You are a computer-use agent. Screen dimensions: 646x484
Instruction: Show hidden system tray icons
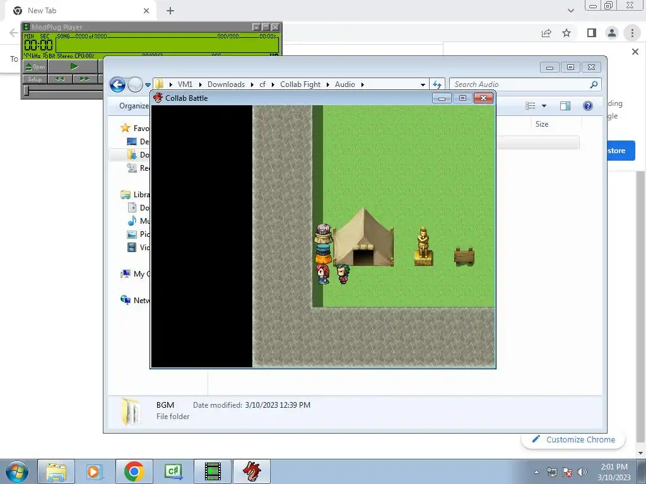point(536,472)
